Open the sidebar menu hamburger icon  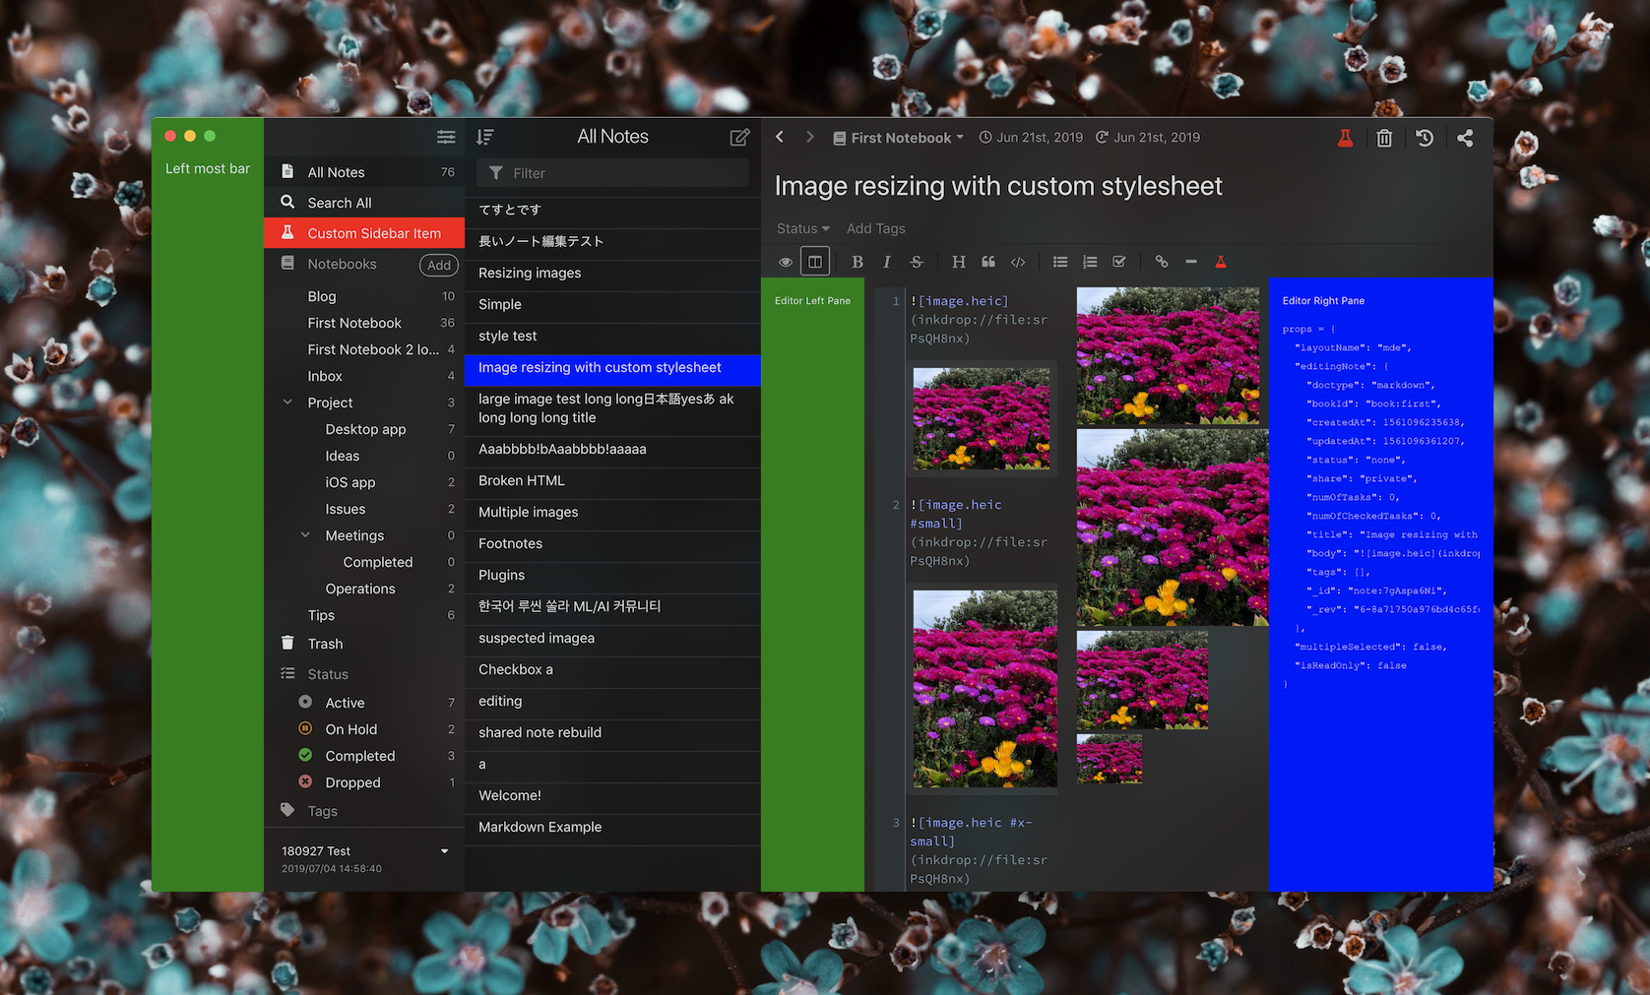click(446, 137)
